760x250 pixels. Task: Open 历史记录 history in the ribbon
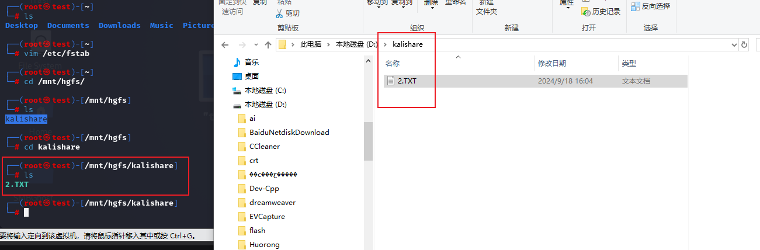click(601, 11)
